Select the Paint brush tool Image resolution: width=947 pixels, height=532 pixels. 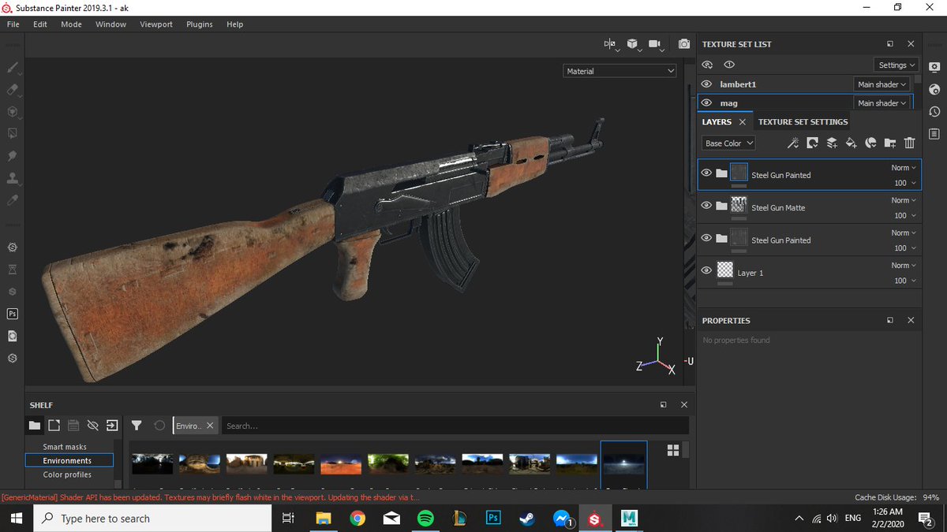point(12,68)
